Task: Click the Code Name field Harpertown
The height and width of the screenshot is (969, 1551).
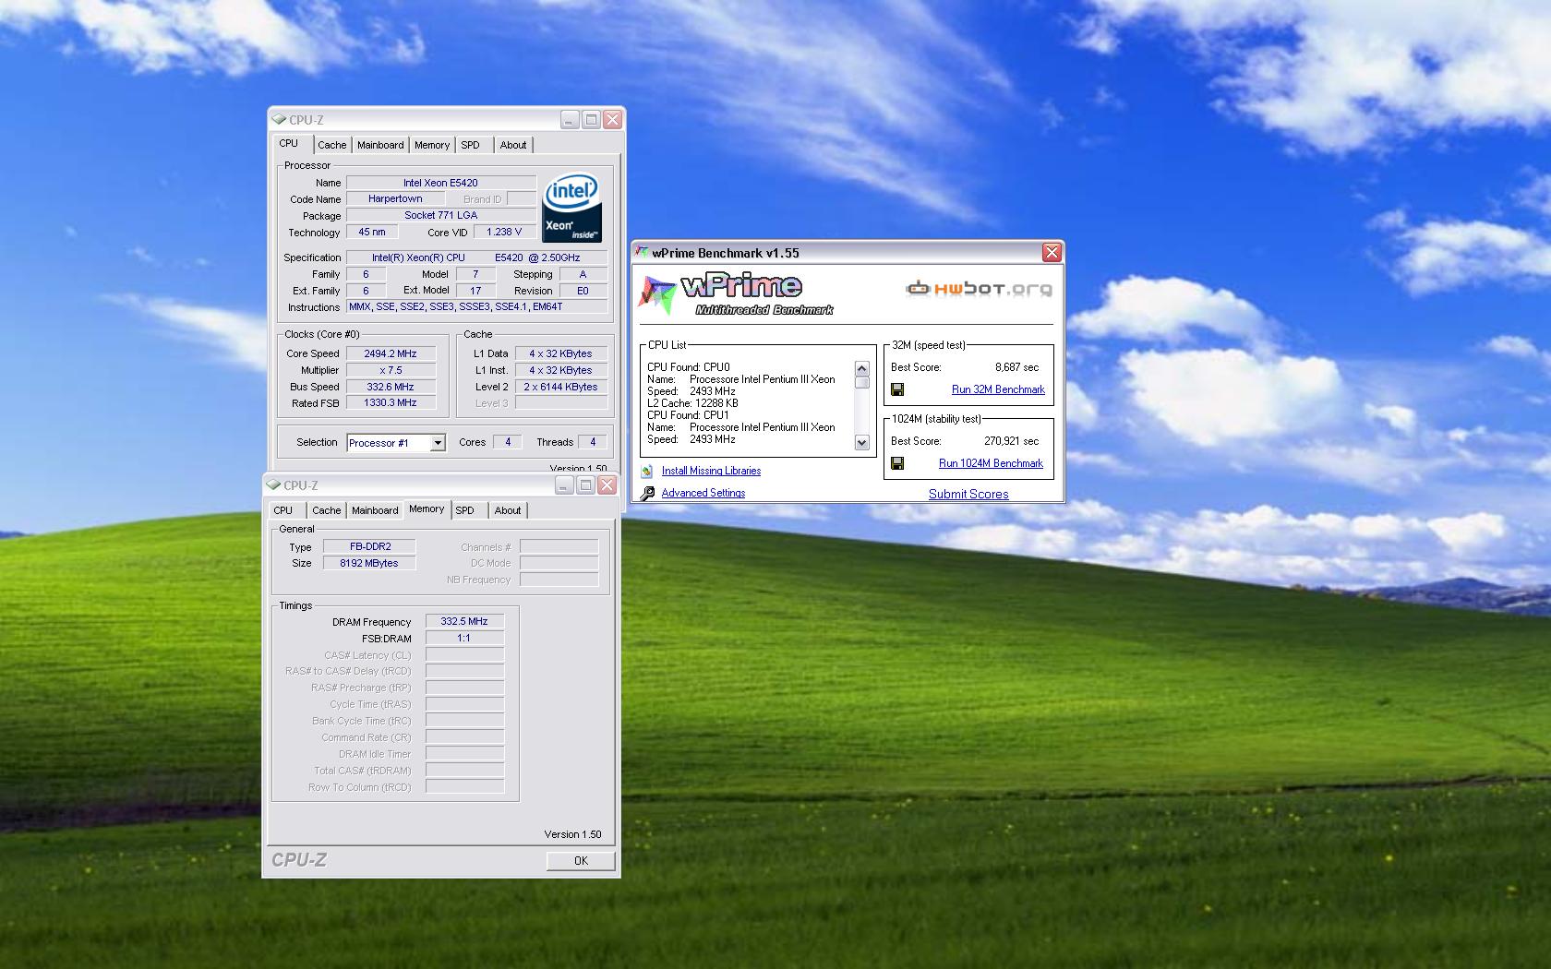Action: (395, 198)
